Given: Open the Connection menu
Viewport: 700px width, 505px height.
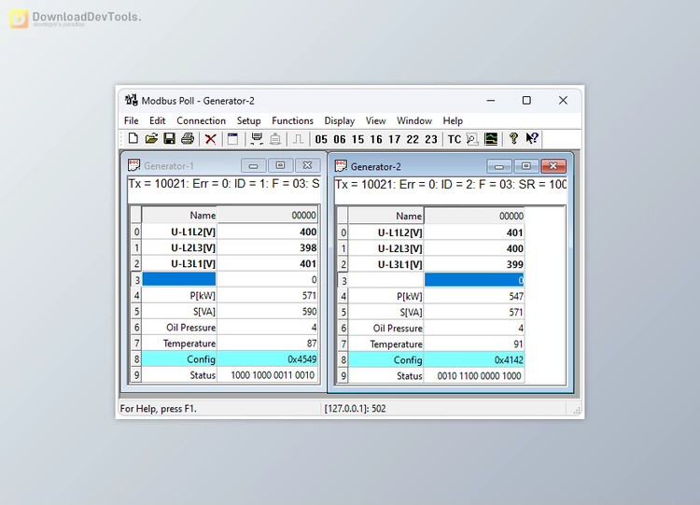Looking at the screenshot, I should (201, 120).
